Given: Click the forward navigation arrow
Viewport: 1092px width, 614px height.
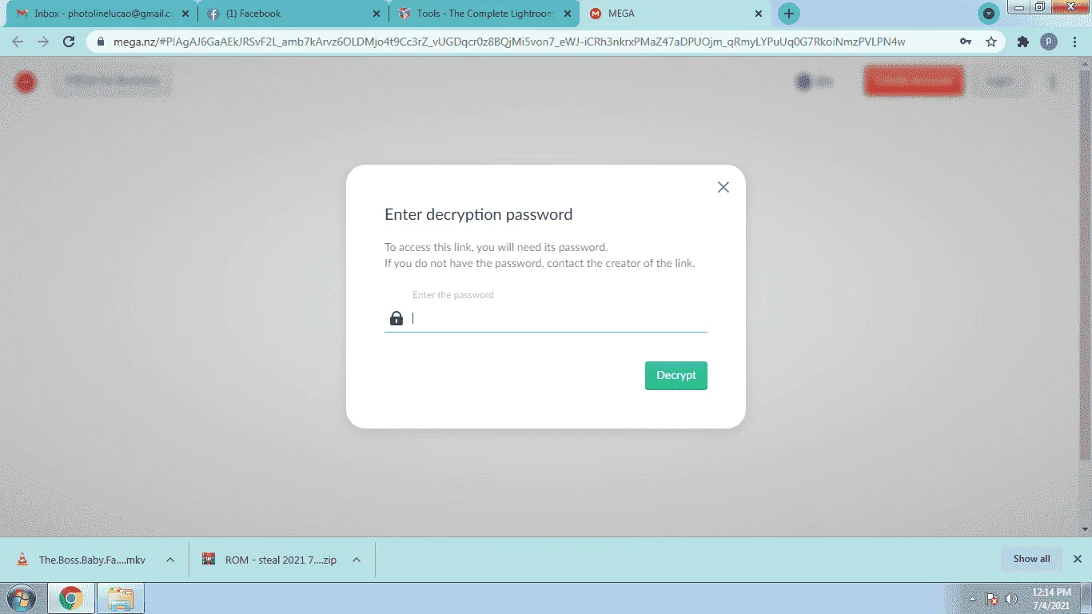Looking at the screenshot, I should click(43, 42).
